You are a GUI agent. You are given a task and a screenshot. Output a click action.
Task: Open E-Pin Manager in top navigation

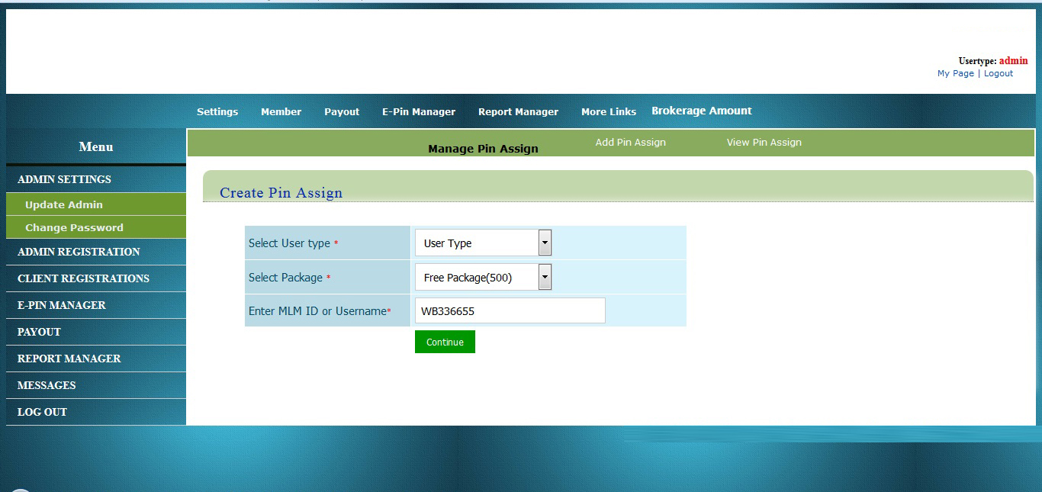pyautogui.click(x=419, y=112)
